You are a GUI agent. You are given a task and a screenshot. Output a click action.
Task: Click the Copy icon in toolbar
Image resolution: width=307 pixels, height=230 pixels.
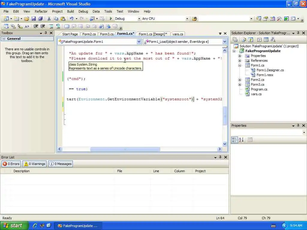[x=56, y=19]
